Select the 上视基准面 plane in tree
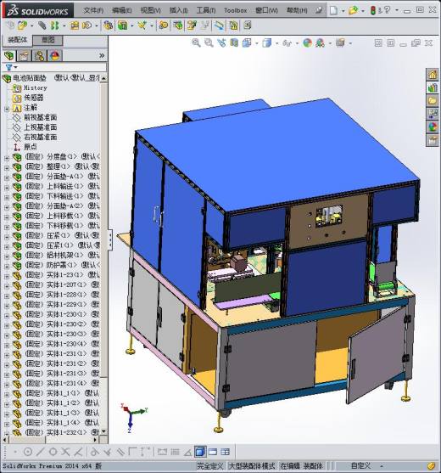 pos(41,127)
